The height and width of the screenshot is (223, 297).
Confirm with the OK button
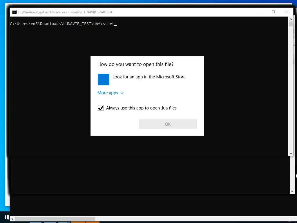(168, 124)
